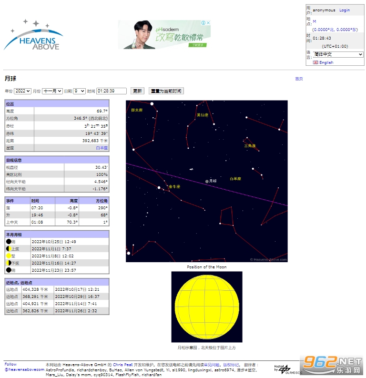This screenshot has height=378, width=366.
Task: Open the Login link
Action: click(344, 10)
